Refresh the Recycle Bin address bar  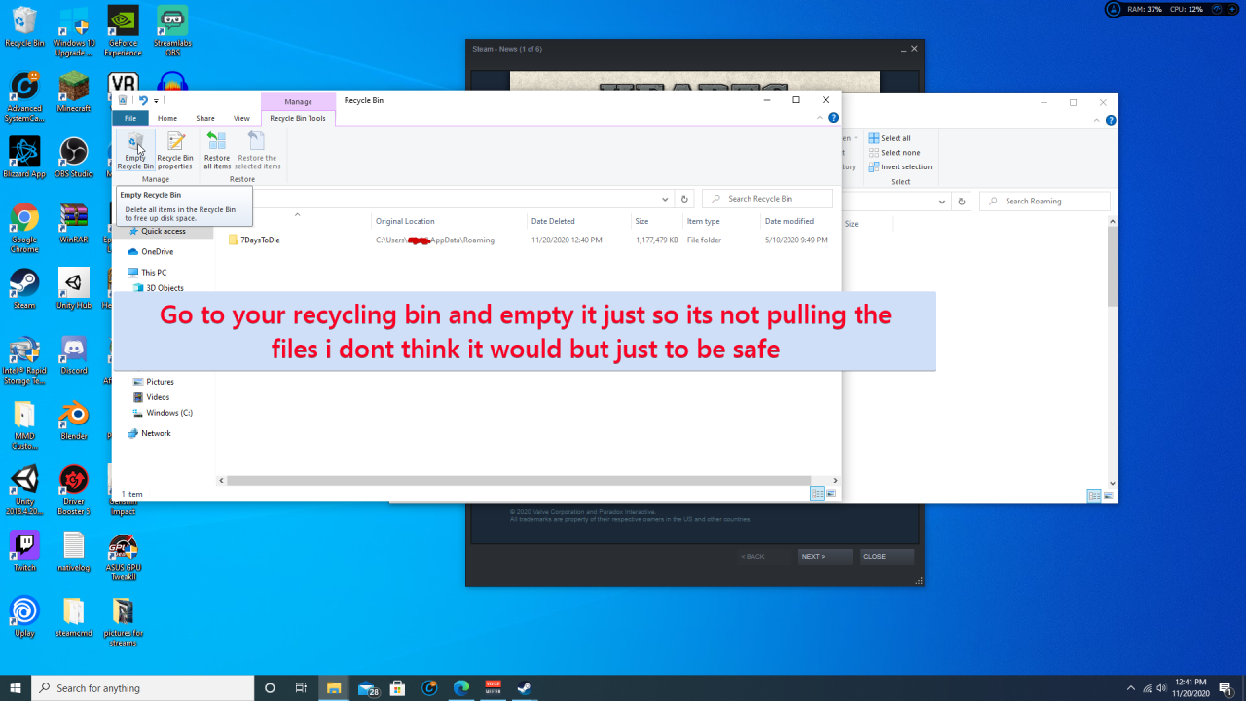point(684,199)
